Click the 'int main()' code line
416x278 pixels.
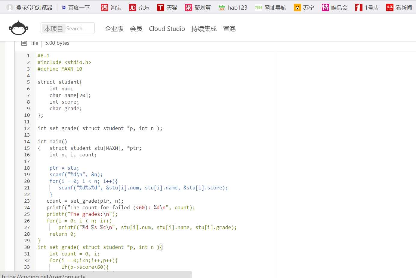[x=52, y=141]
